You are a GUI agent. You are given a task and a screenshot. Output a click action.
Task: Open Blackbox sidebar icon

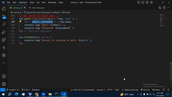pos(4,47)
